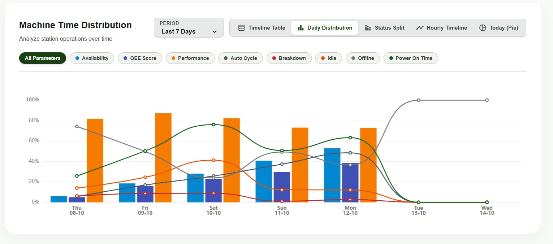The height and width of the screenshot is (244, 553).
Task: Toggle the Power On Time parameter chip
Action: click(x=411, y=58)
